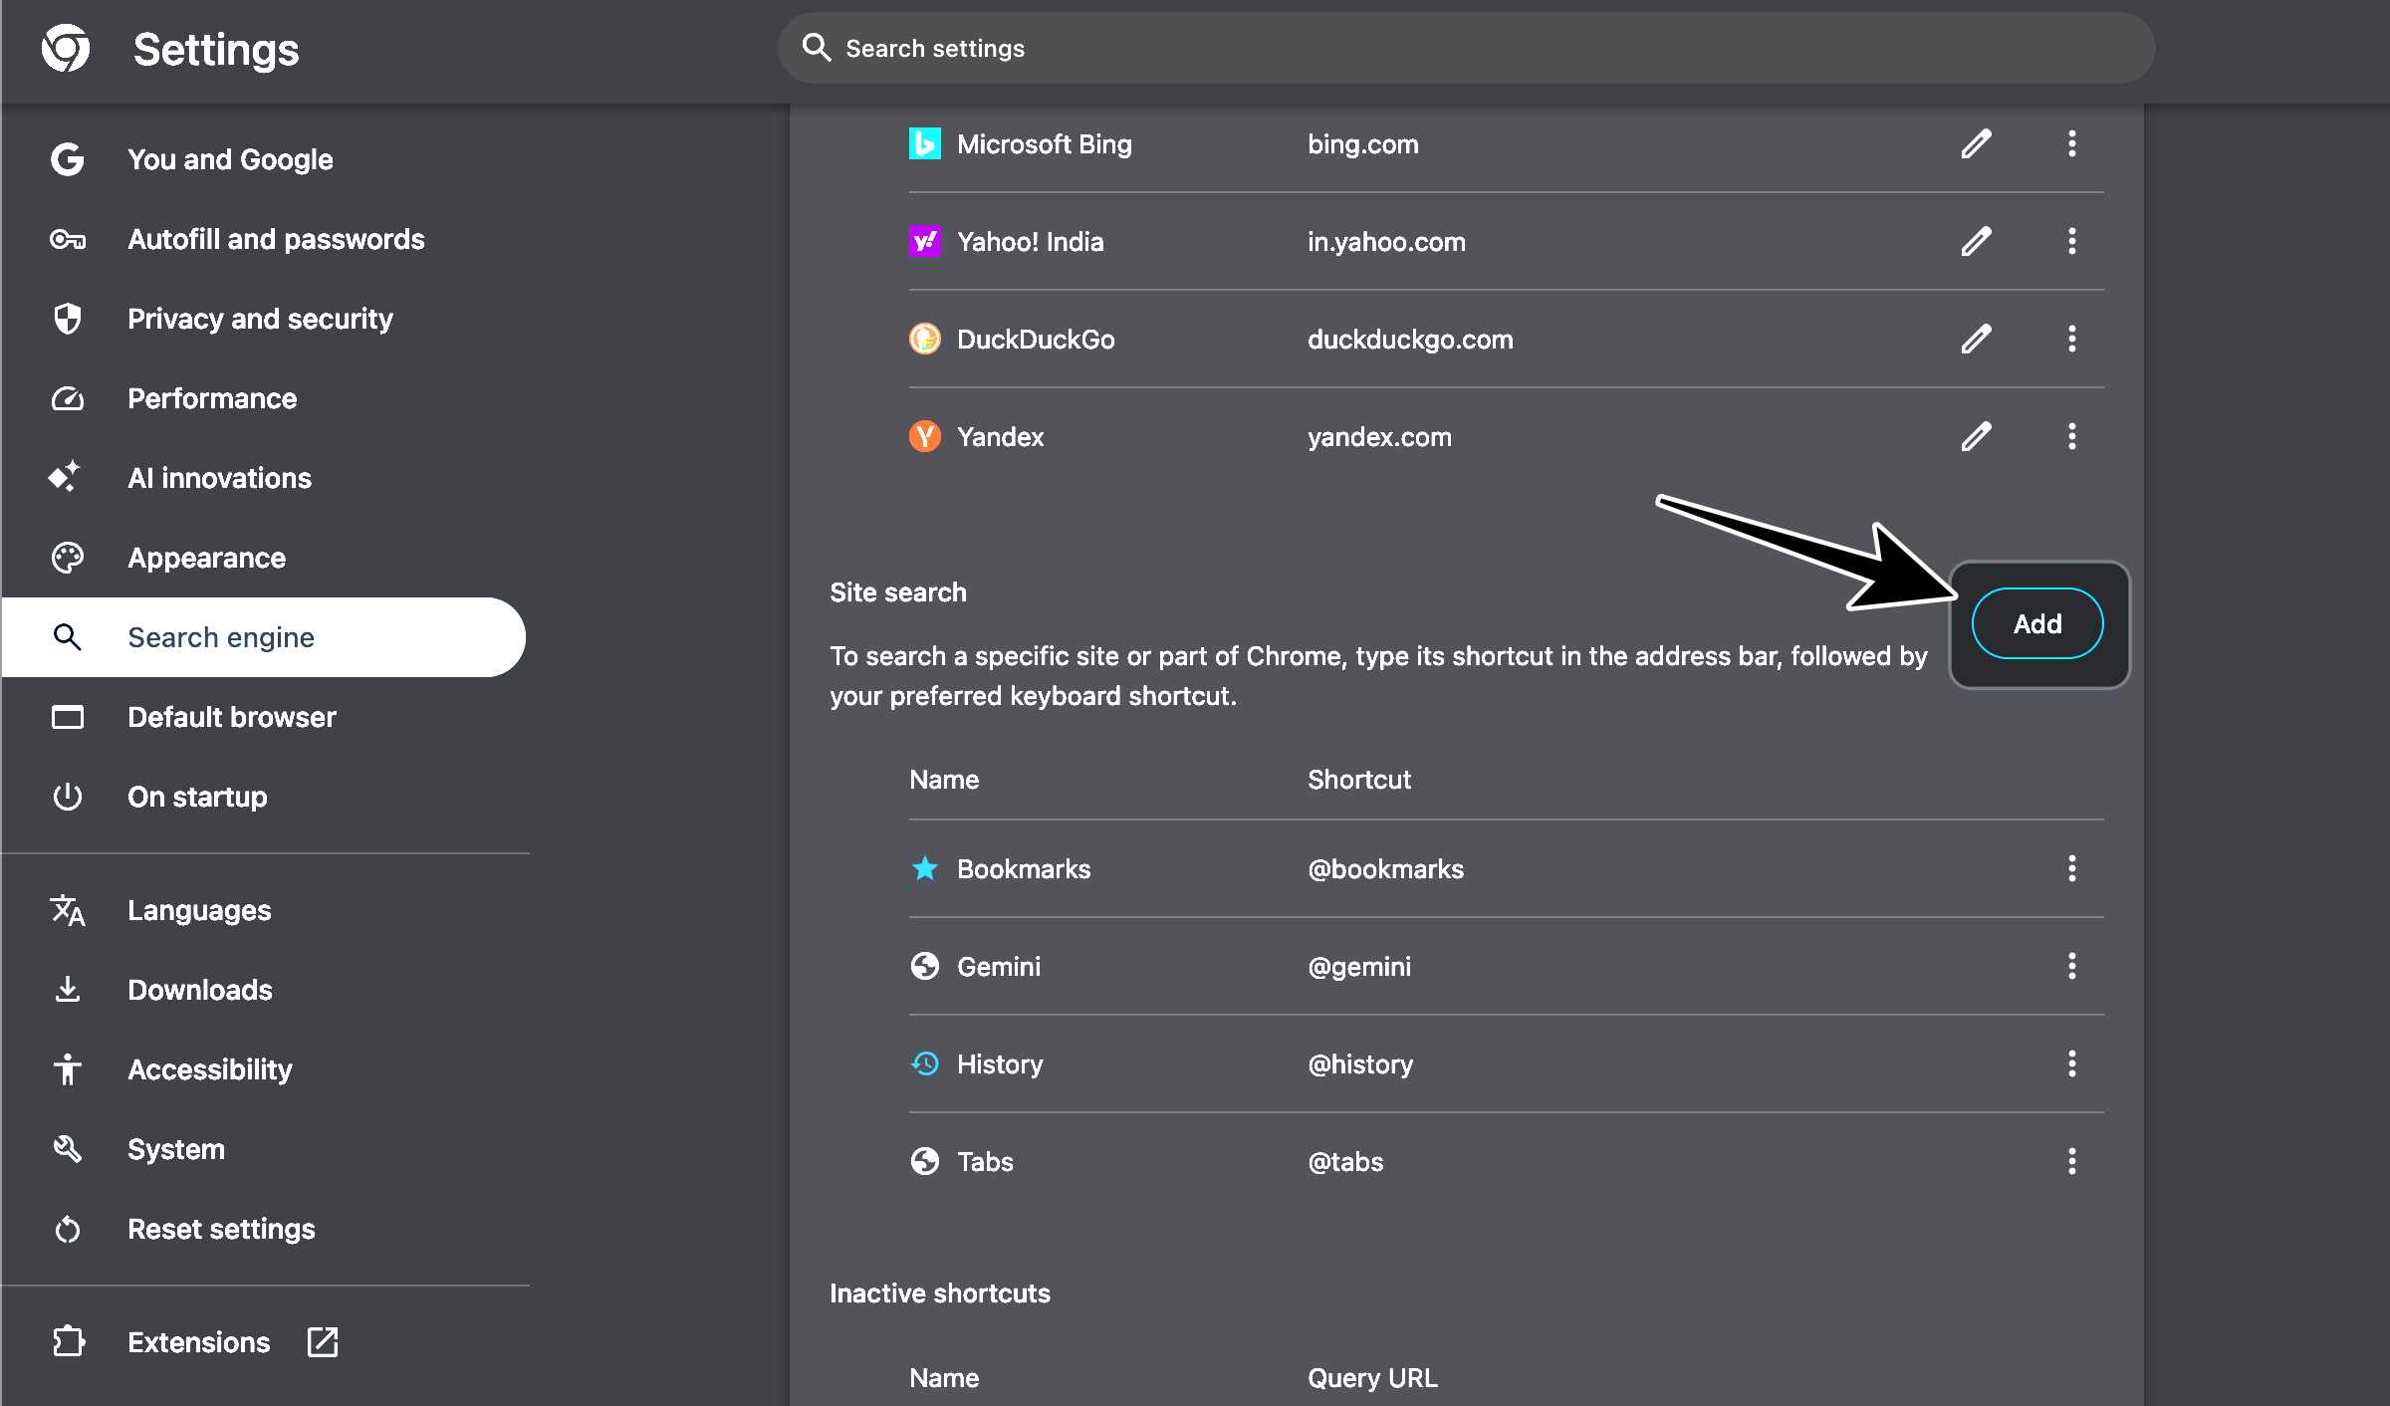Open more actions for the Bookmarks shortcut
Viewport: 2390px width, 1406px height.
point(2072,868)
